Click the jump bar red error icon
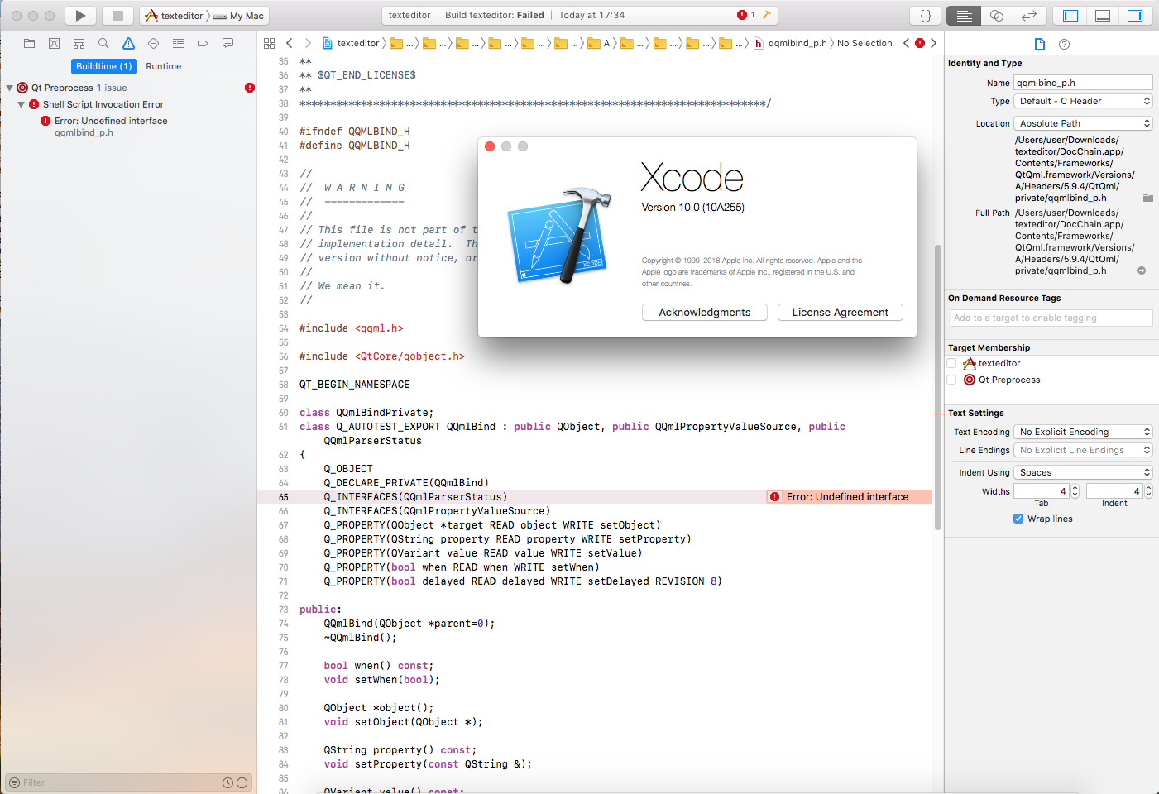Viewport: 1159px width, 794px height. pyautogui.click(x=920, y=43)
